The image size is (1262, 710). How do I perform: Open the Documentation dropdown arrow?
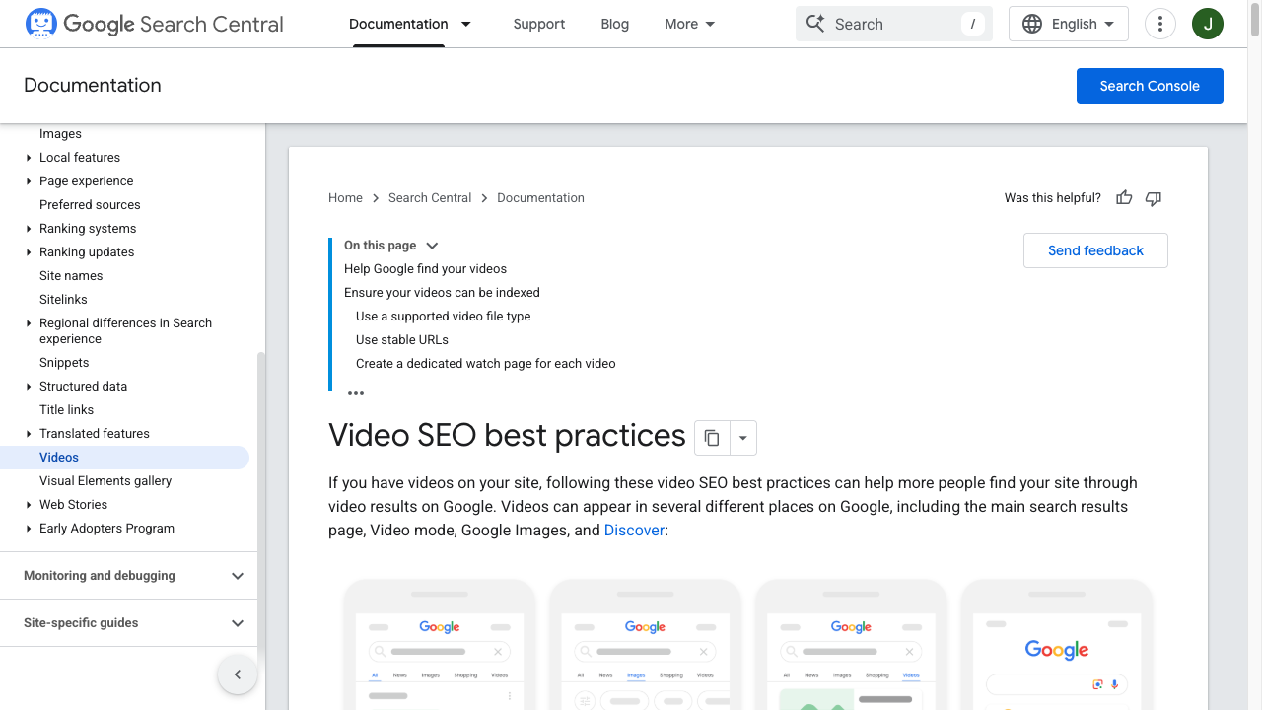tap(466, 24)
